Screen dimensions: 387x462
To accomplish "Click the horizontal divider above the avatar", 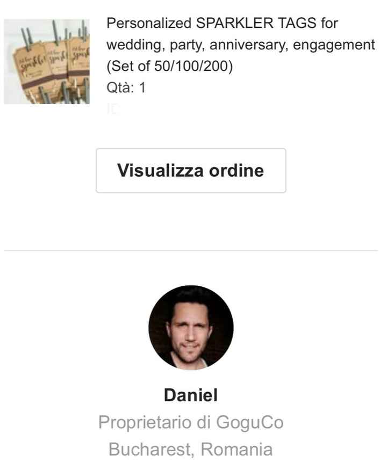I will tap(191, 250).
